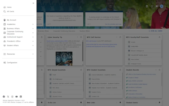Open the X (Twitter) social link
This screenshot has height=106, width=169.
click(x=8, y=97)
